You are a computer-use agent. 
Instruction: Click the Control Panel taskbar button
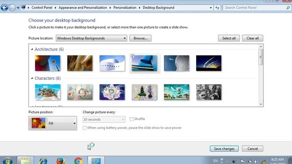click(x=96, y=160)
